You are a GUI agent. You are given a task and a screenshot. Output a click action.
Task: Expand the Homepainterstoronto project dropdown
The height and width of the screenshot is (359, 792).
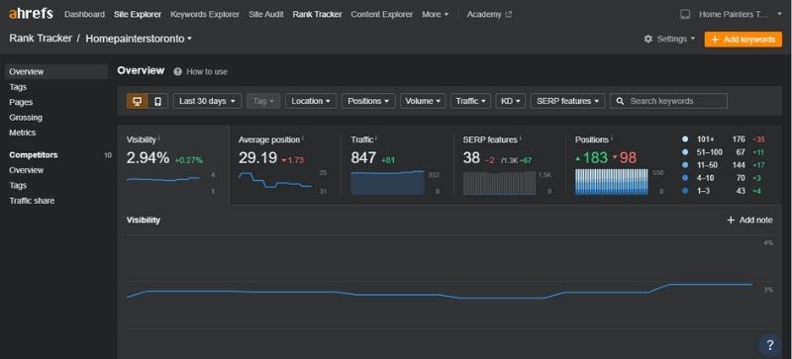(x=139, y=39)
